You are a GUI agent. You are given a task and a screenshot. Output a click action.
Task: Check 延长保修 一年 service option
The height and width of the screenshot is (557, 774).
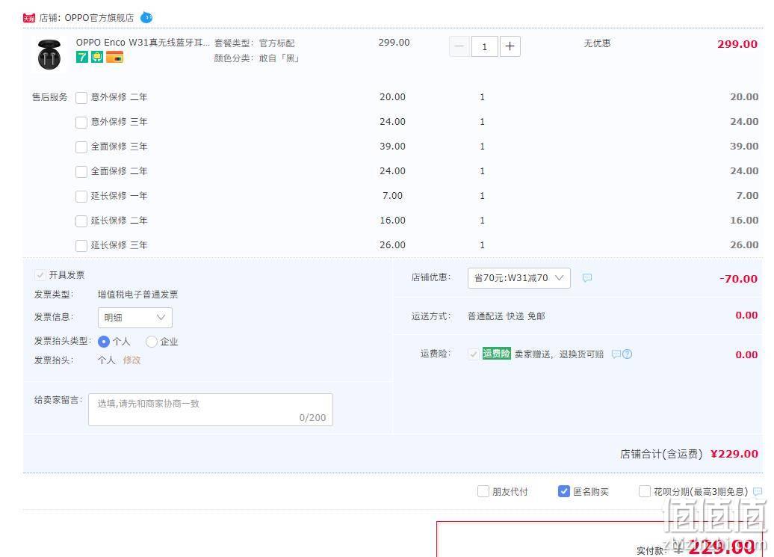coord(81,197)
